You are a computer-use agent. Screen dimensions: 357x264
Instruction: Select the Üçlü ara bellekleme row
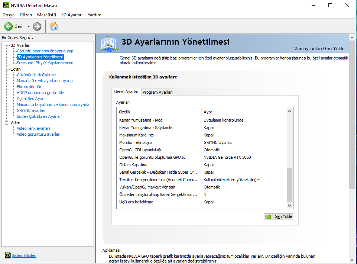pos(201,202)
